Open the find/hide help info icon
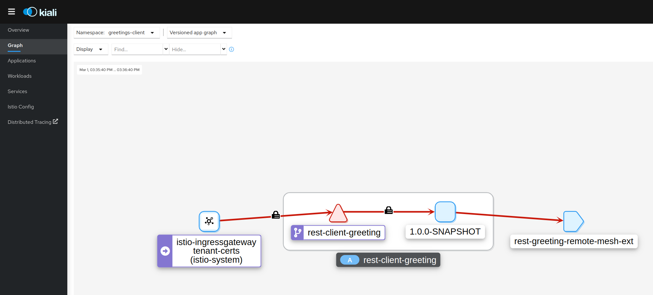 [231, 49]
